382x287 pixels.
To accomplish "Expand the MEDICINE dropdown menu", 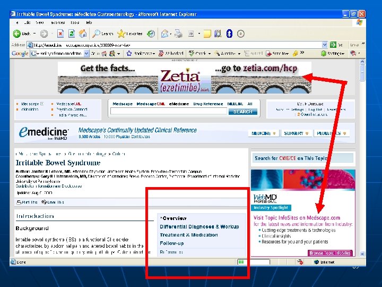I will point(274,133).
